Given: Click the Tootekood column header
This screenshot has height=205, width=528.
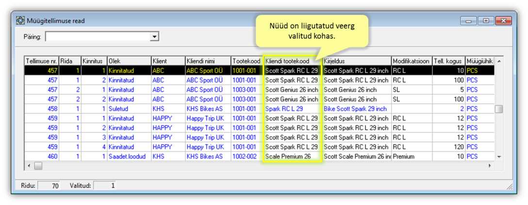Looking at the screenshot, I should (x=247, y=61).
